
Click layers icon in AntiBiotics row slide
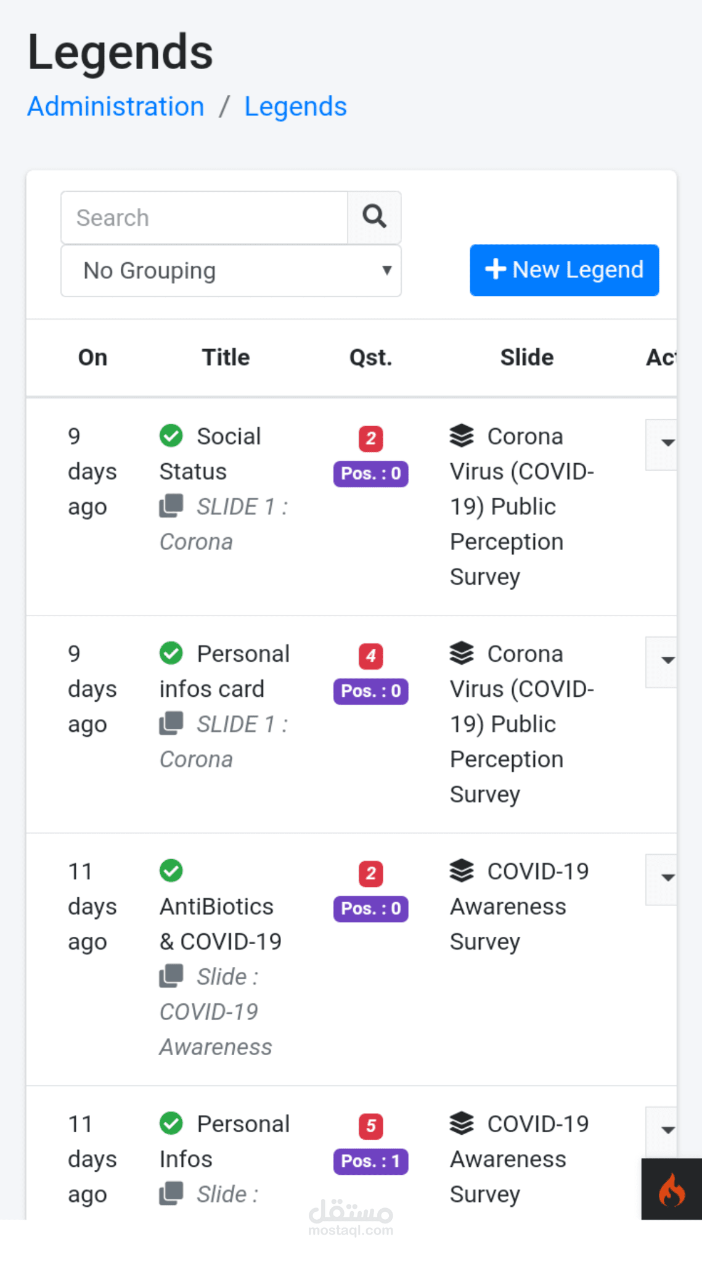(x=462, y=871)
